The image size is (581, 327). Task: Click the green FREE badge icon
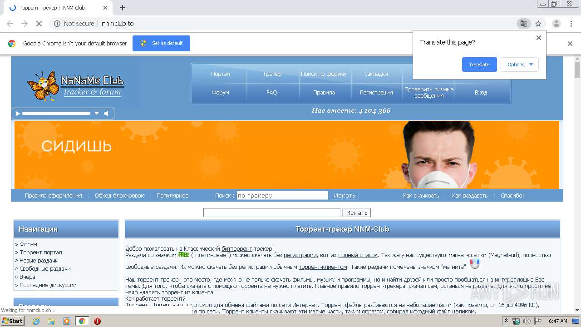click(183, 255)
